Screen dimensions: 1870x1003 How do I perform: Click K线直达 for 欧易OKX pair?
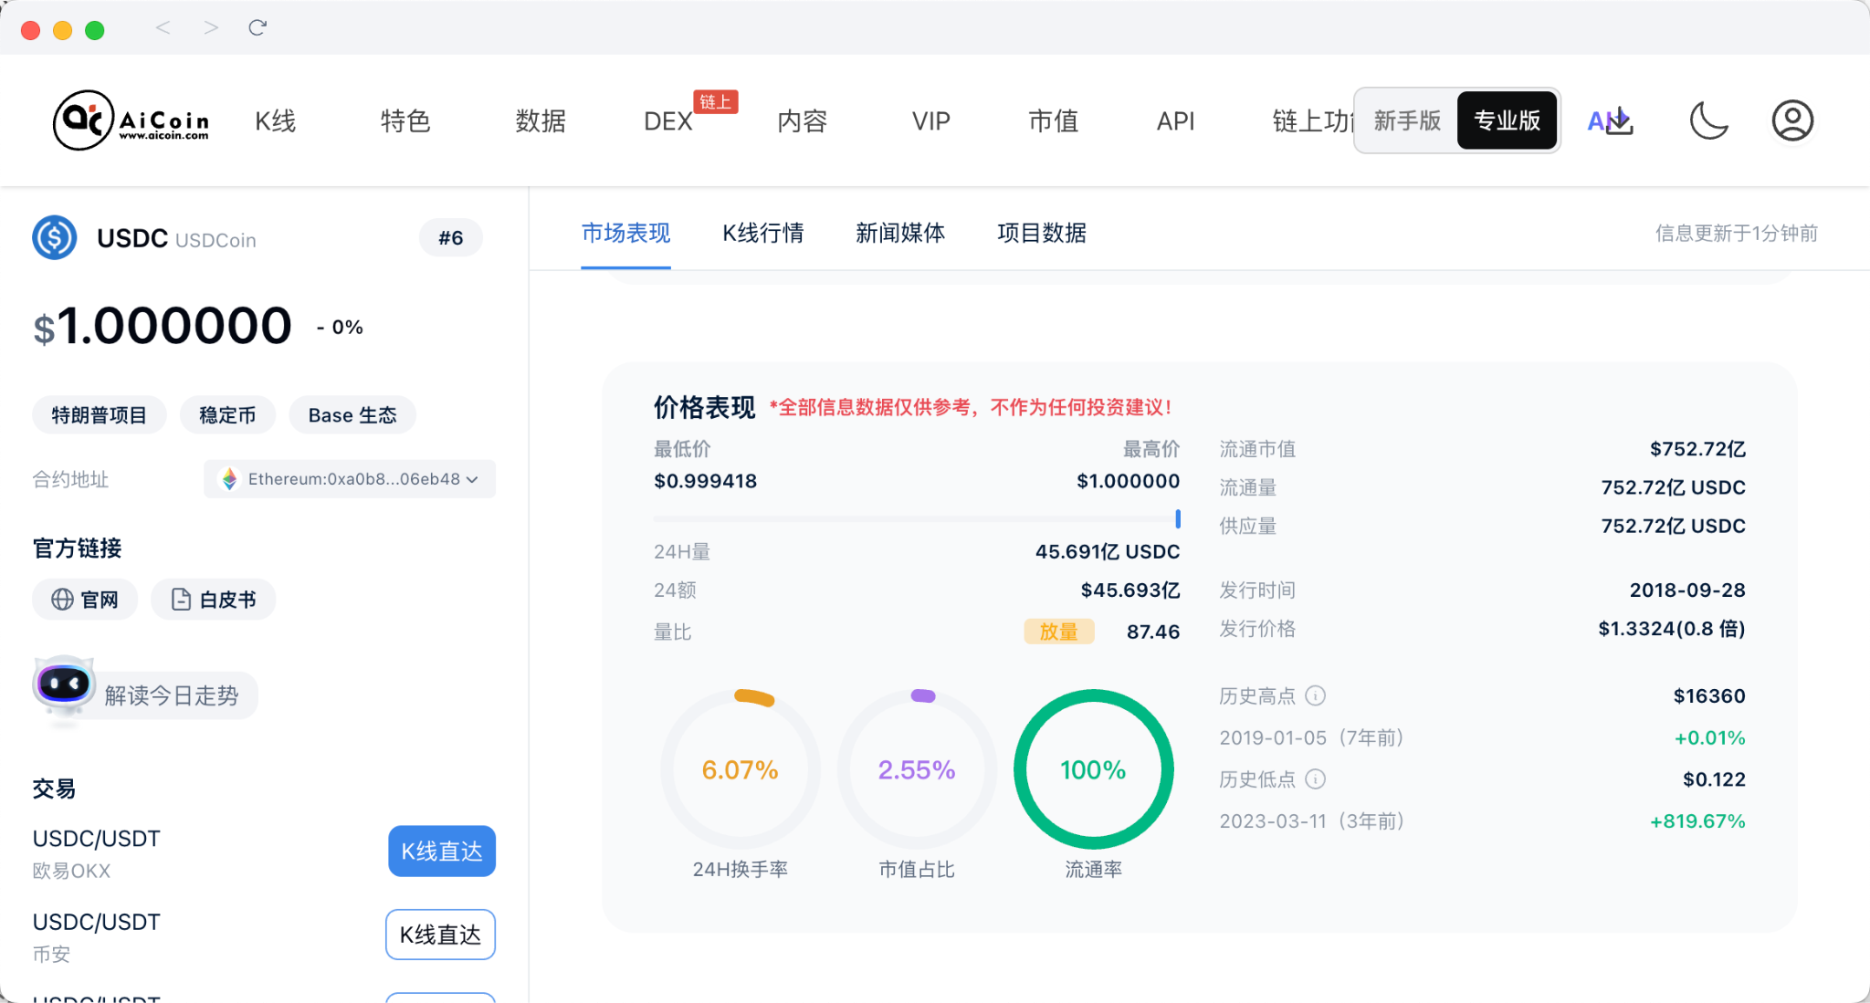click(x=442, y=852)
